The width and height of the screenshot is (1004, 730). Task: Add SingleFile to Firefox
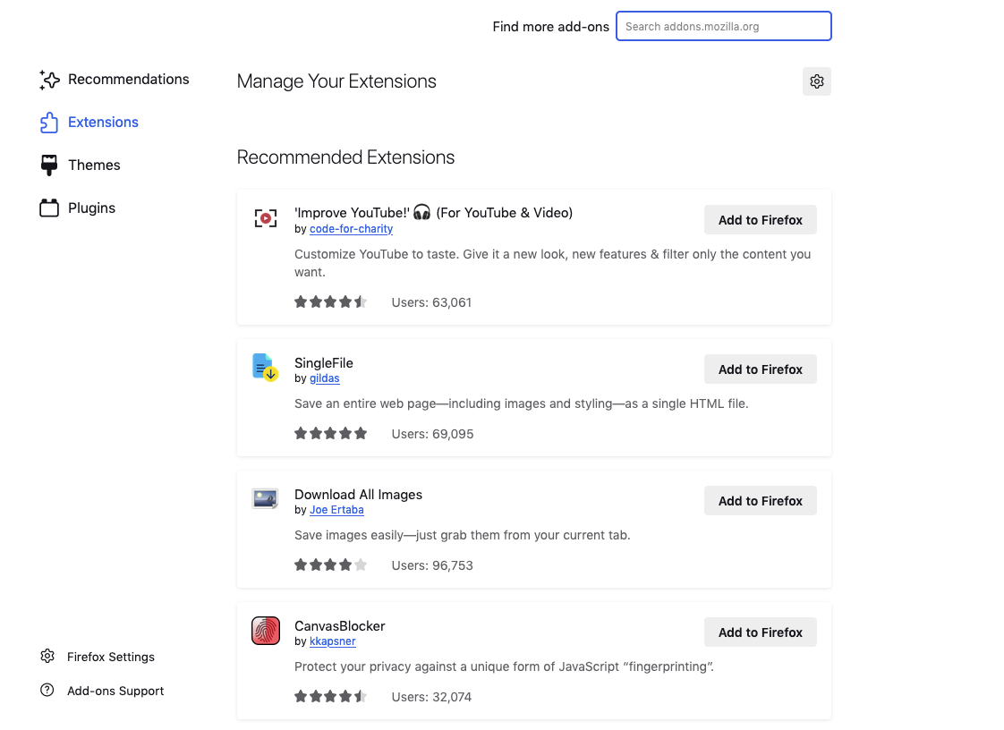760,369
